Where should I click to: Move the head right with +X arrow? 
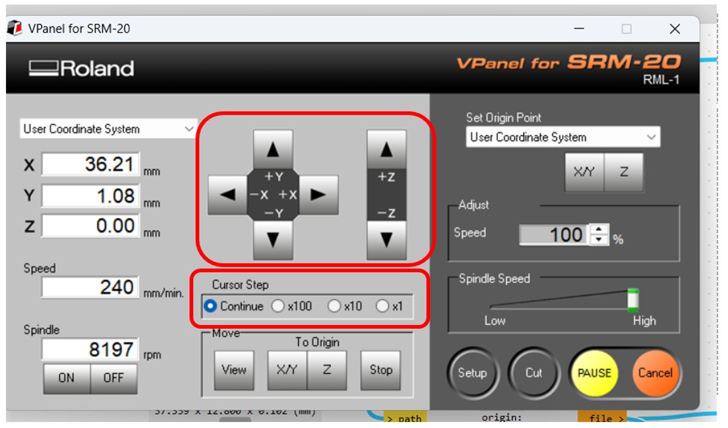coord(318,195)
